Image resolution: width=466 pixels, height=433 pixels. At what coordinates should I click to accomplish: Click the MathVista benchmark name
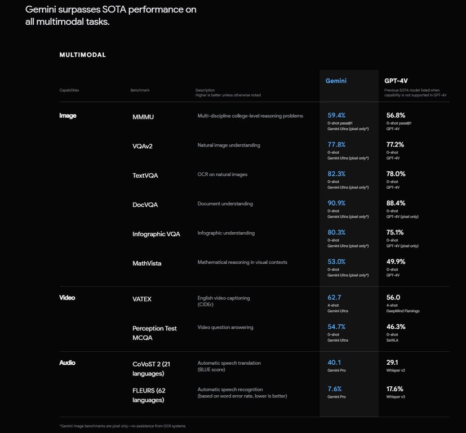pyautogui.click(x=147, y=263)
